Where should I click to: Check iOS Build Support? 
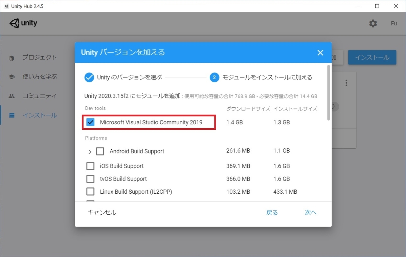coord(90,166)
